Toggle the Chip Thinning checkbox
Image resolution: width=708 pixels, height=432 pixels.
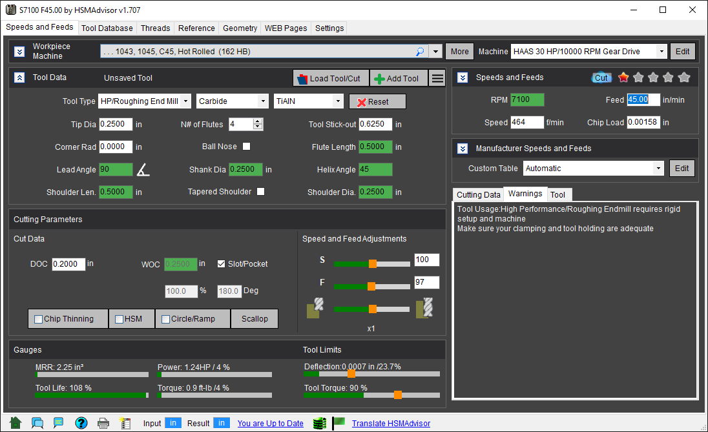pos(39,319)
